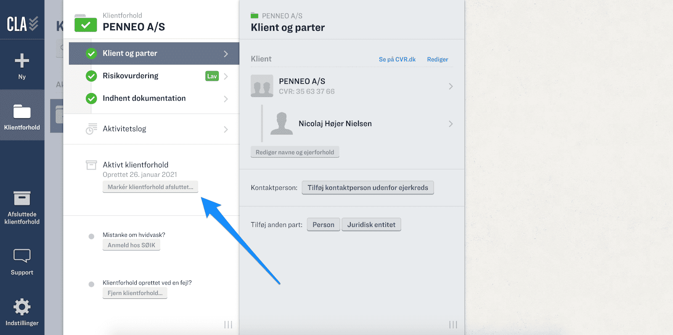
Task: Click the grip handle at bottom of right panel
Action: tap(453, 324)
